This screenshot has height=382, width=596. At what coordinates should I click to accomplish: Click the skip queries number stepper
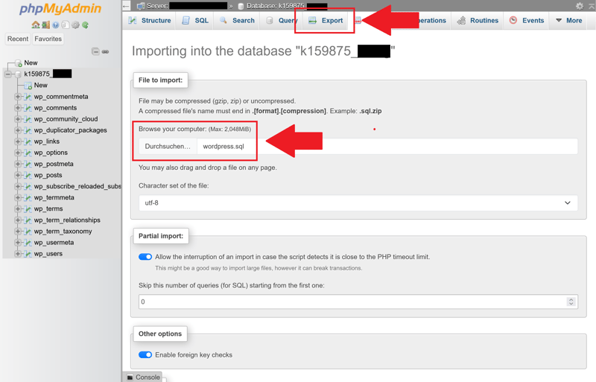571,302
